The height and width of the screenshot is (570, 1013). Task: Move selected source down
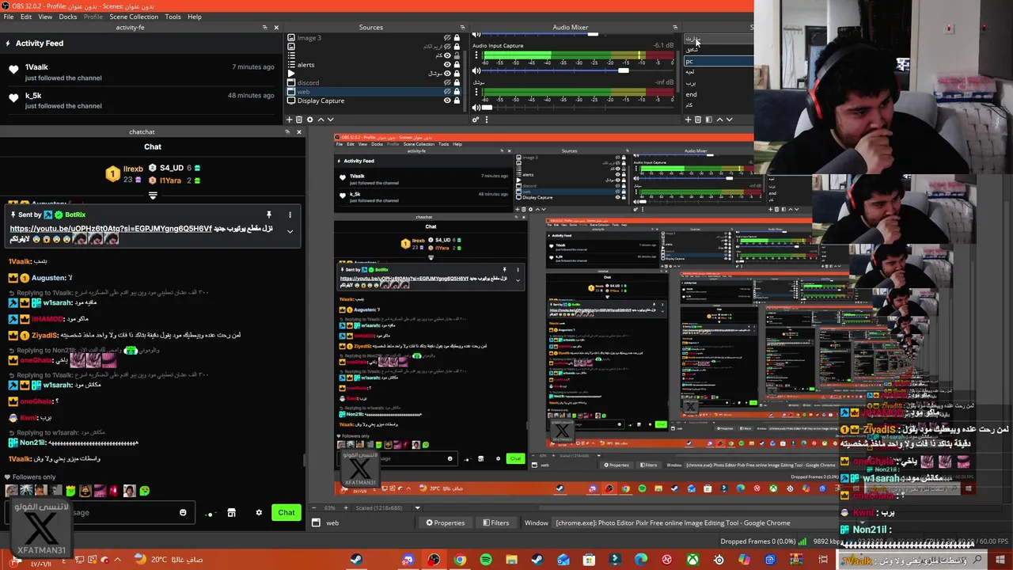point(330,120)
